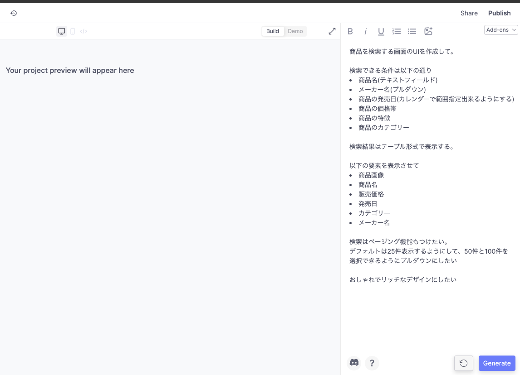Screen dimensions: 520x375
Task: Toggle bold formatting
Action: pyautogui.click(x=350, y=31)
